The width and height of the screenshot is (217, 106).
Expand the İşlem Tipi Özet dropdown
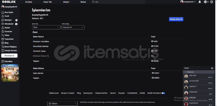click(46, 27)
